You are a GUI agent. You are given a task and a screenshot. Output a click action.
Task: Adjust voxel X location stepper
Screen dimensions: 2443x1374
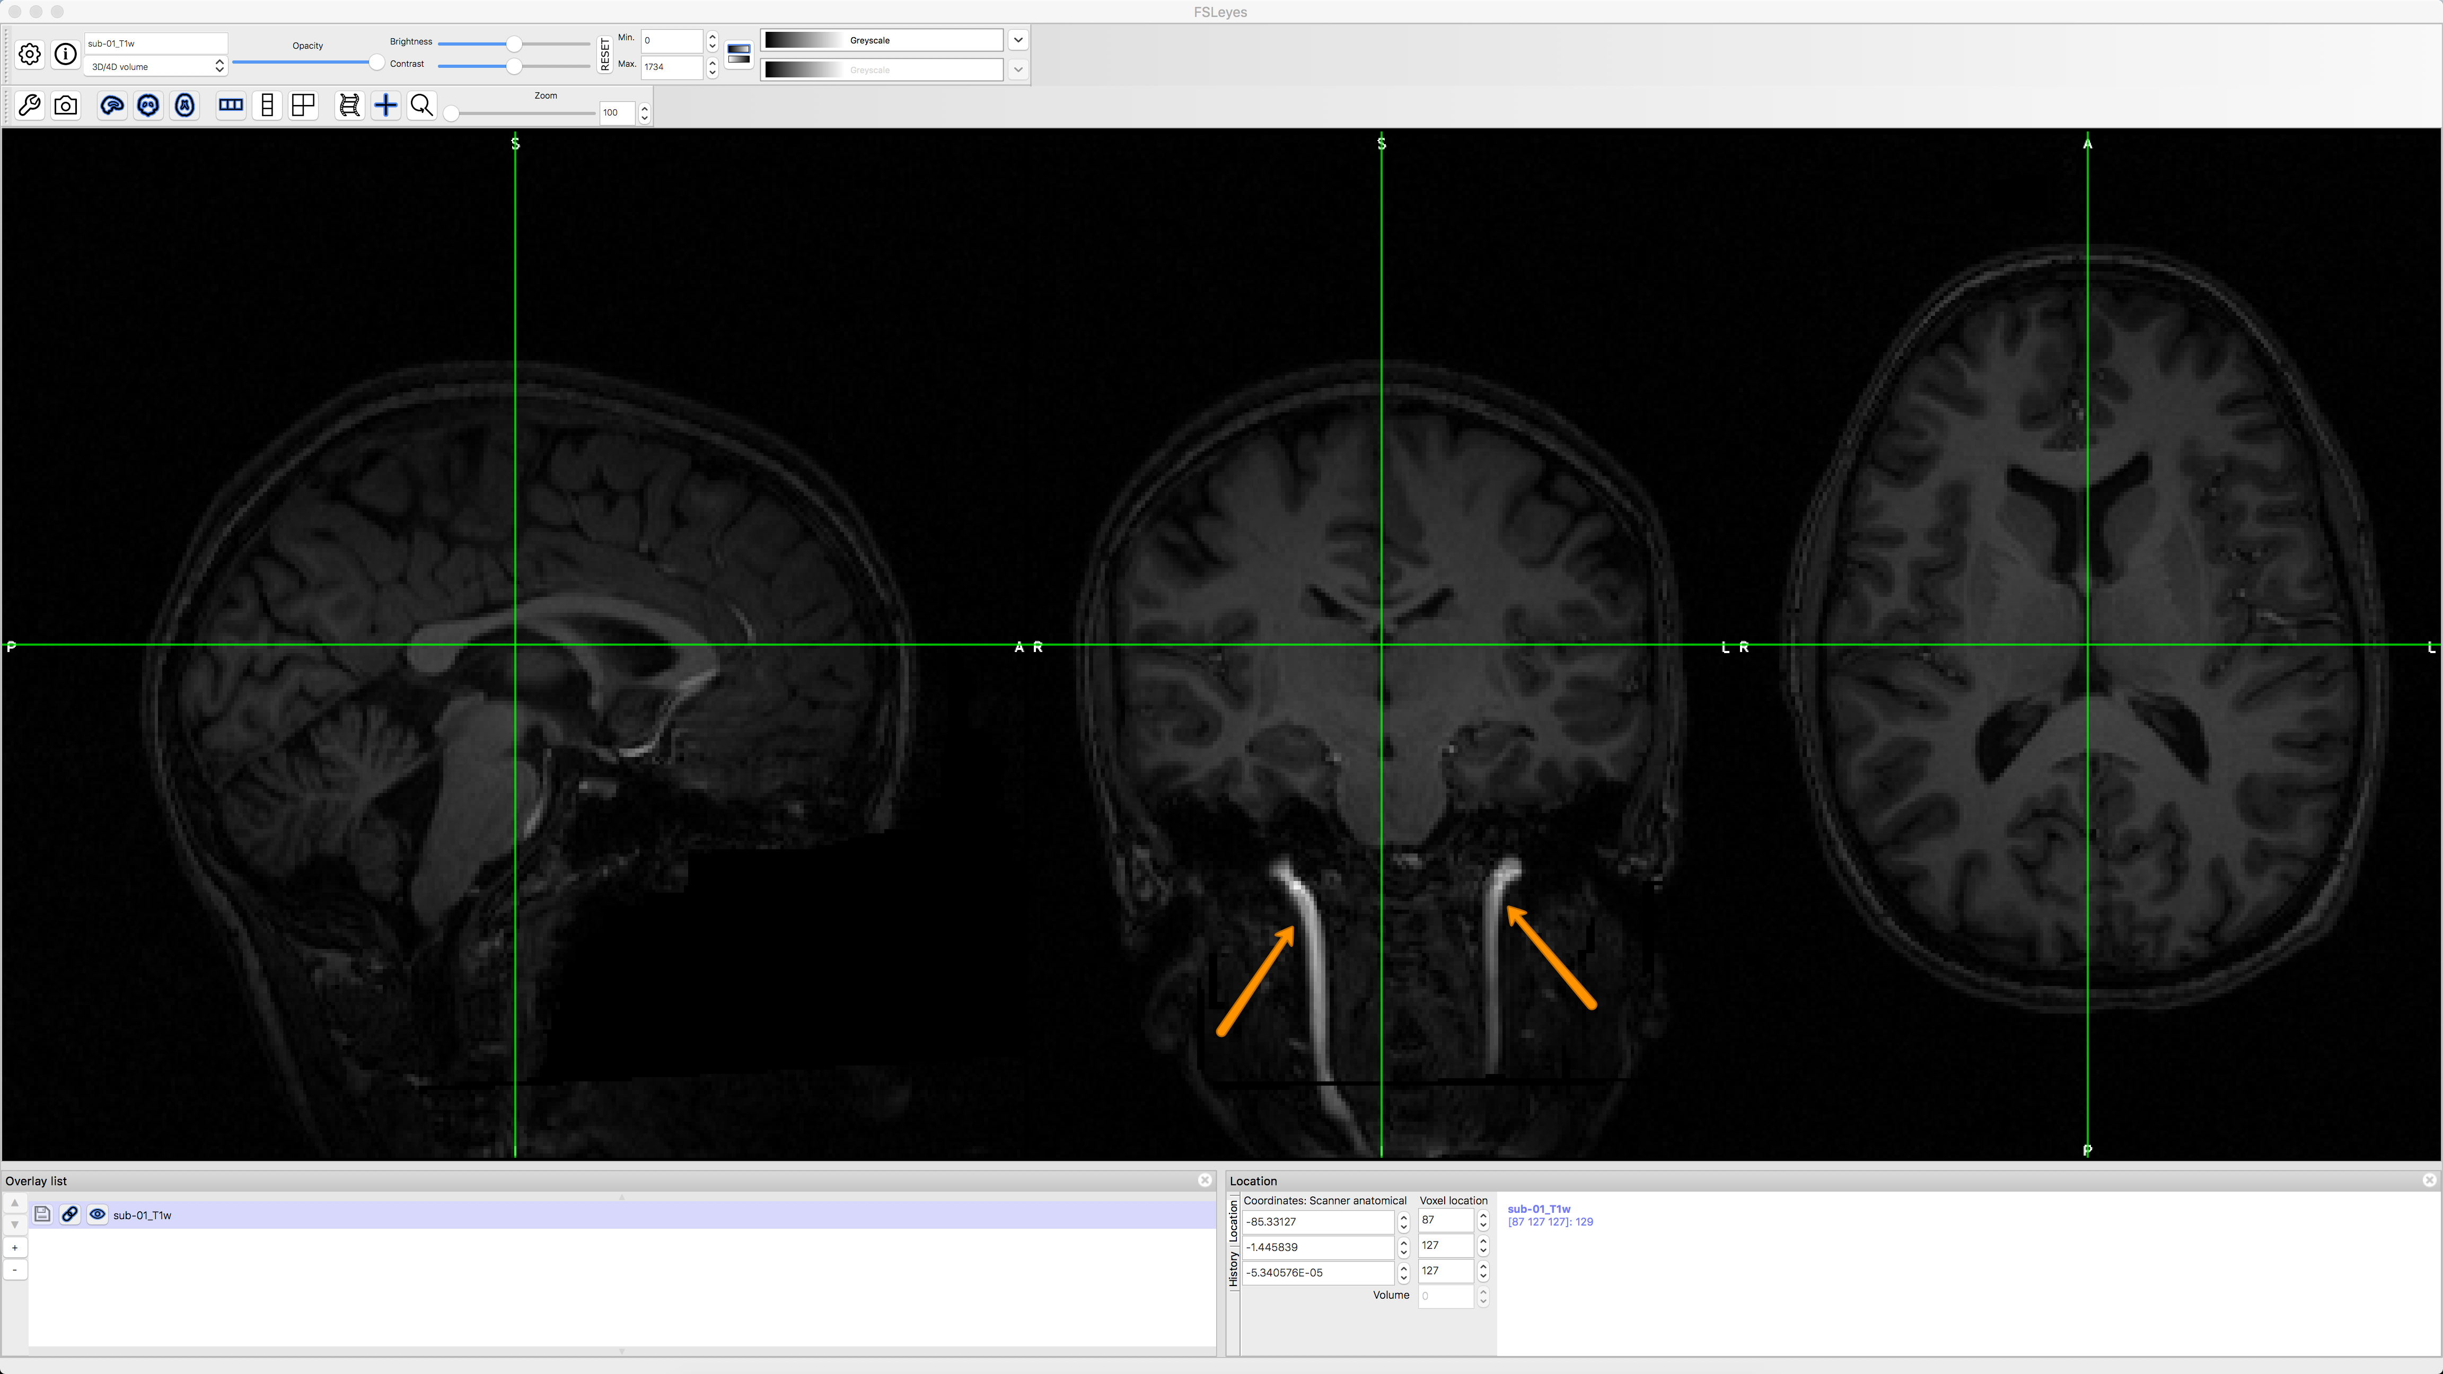[x=1483, y=1220]
